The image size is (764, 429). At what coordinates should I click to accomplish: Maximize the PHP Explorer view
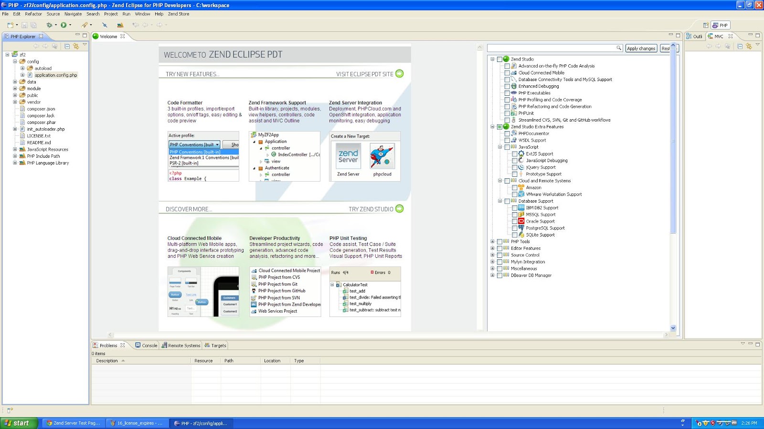pos(85,35)
